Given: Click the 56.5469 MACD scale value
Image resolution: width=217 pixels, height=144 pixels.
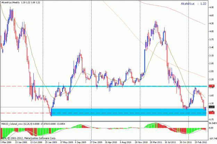Looking at the screenshot, I should [213, 123].
